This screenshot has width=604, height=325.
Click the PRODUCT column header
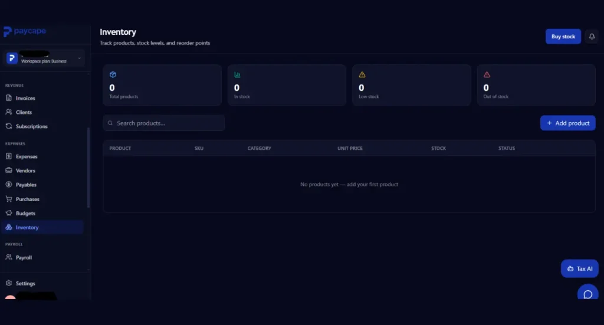[120, 148]
